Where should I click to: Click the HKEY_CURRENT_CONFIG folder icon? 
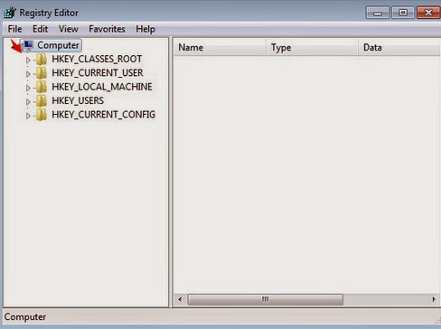point(42,115)
